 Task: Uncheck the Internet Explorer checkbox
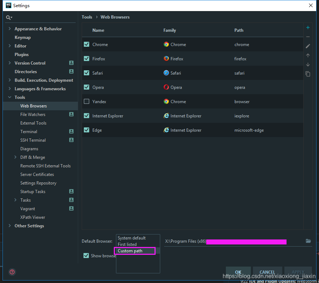click(x=86, y=116)
